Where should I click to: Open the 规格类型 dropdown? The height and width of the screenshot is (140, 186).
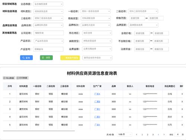(x=96, y=18)
